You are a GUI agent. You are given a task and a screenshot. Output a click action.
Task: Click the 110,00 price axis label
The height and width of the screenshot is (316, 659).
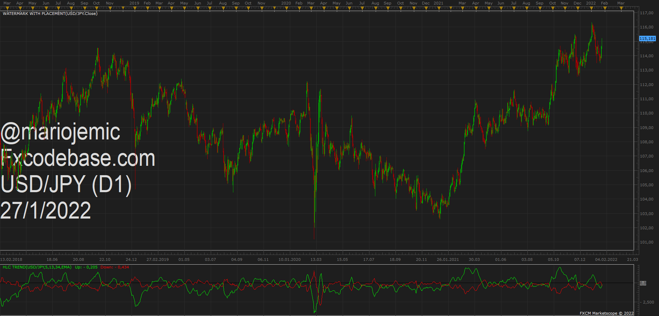647,113
